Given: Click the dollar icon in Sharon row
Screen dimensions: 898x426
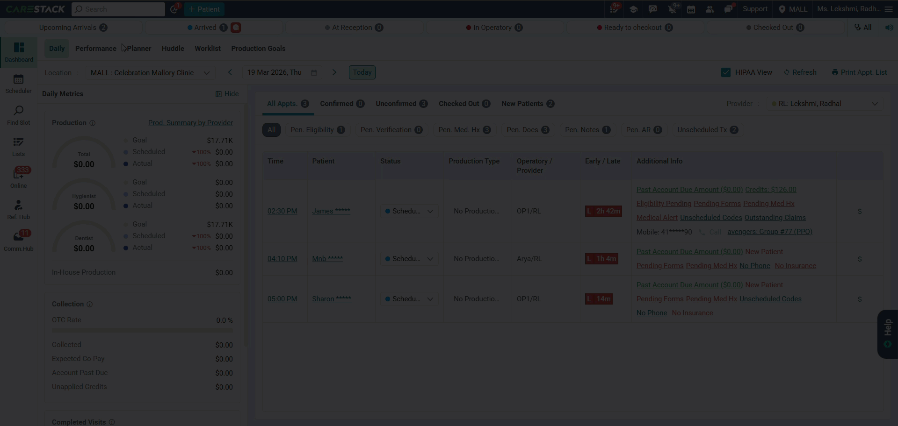Looking at the screenshot, I should [x=860, y=299].
